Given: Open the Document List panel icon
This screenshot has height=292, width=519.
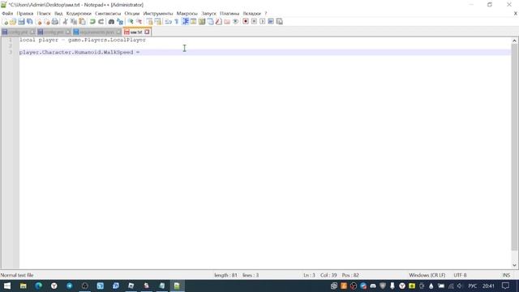Looking at the screenshot, I should (x=210, y=22).
